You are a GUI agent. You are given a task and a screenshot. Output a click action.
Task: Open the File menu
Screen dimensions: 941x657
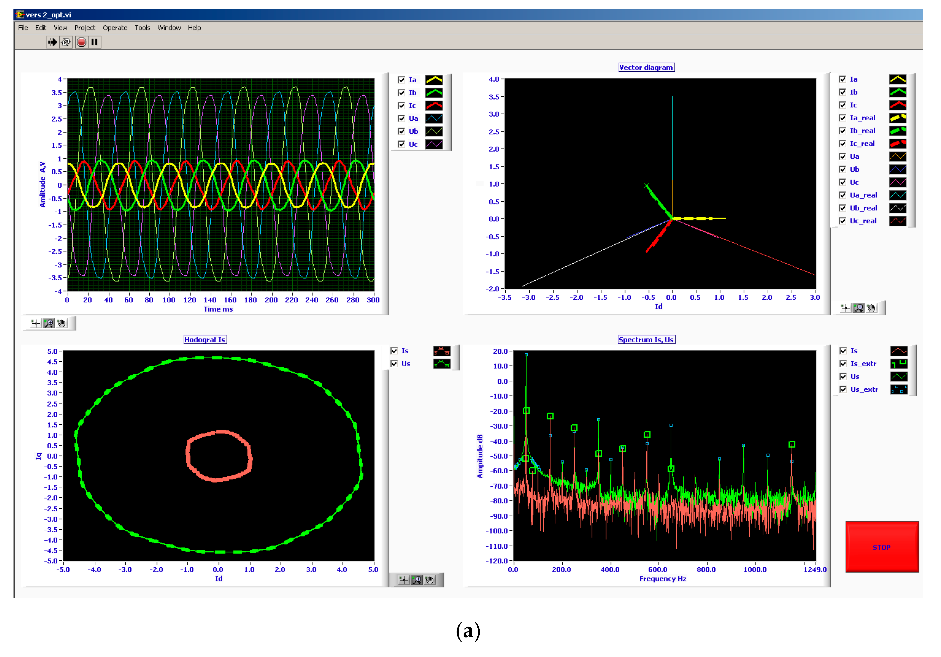(x=23, y=28)
